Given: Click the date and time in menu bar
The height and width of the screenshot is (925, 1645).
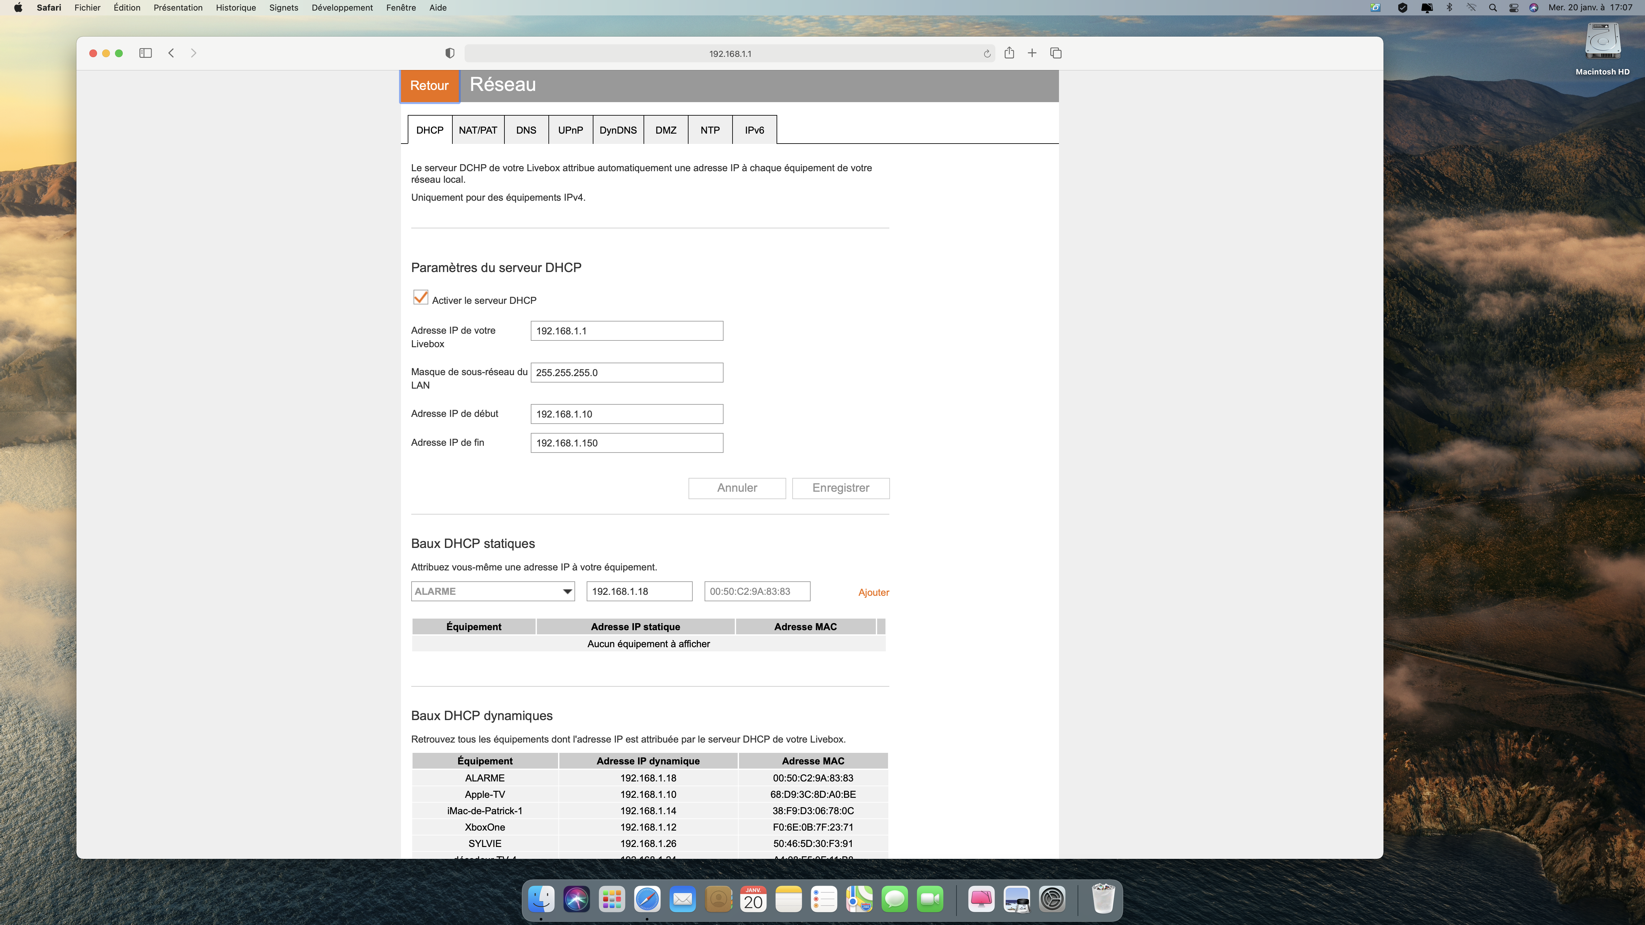Looking at the screenshot, I should (x=1590, y=8).
